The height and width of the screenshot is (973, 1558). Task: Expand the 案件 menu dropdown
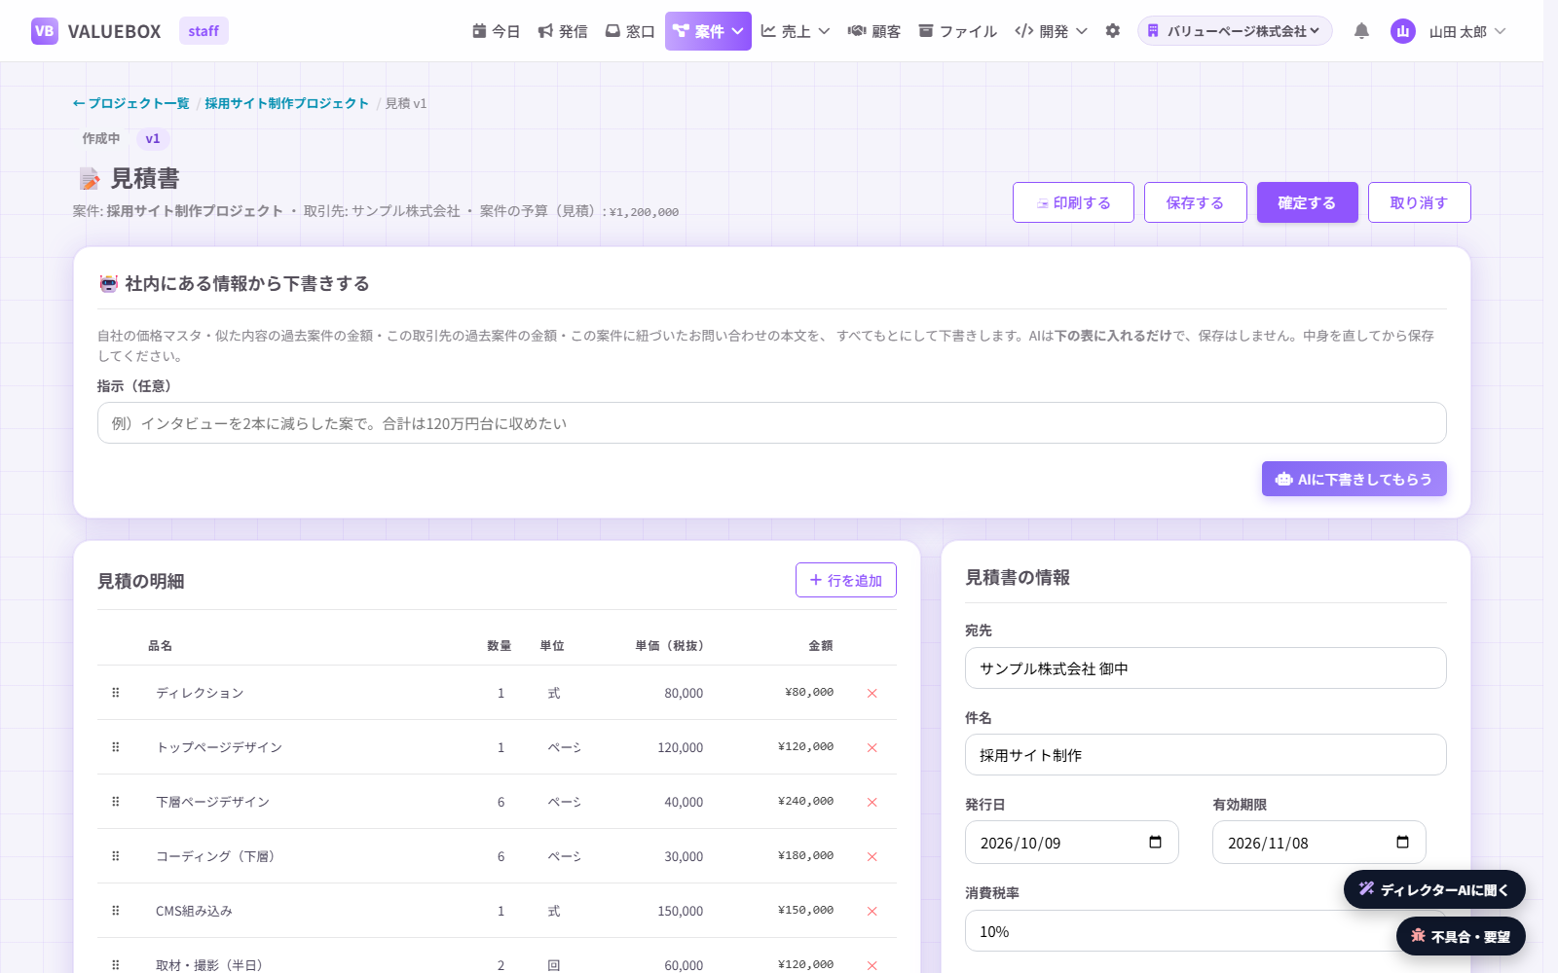pos(708,31)
